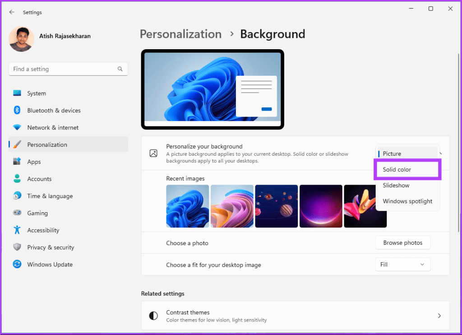
Task: Focus the Find a setting field
Action: tap(69, 69)
